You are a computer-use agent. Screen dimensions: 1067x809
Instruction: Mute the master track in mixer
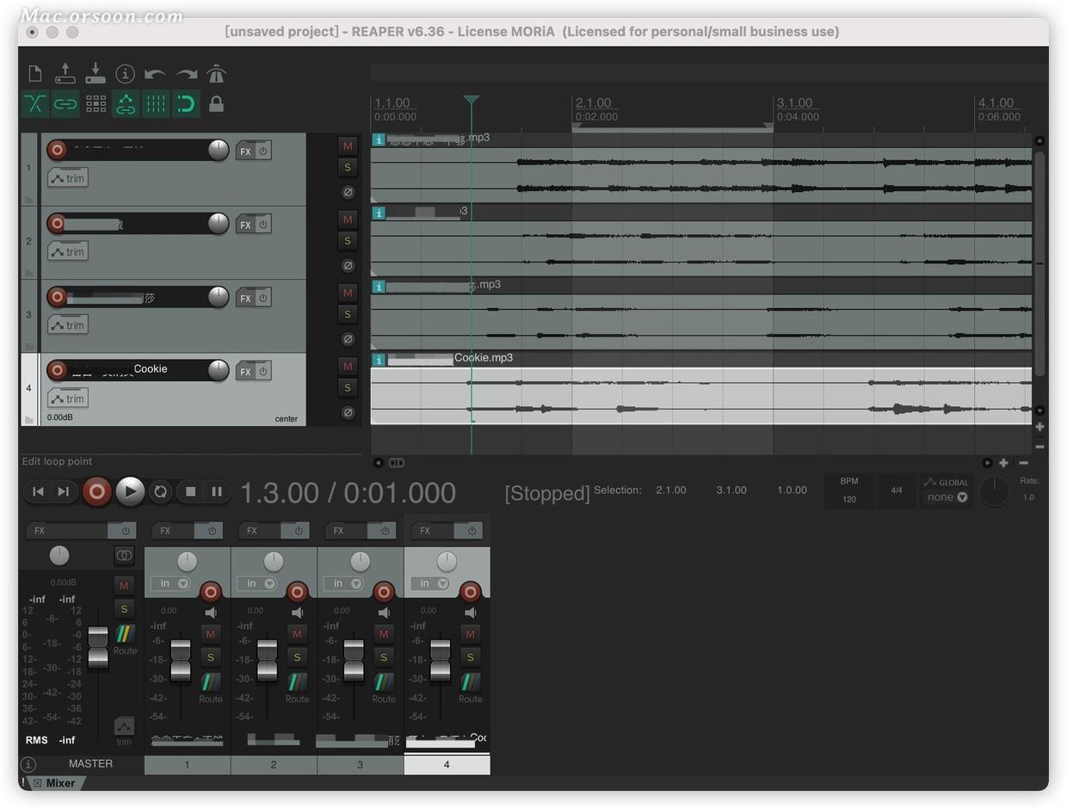[124, 585]
